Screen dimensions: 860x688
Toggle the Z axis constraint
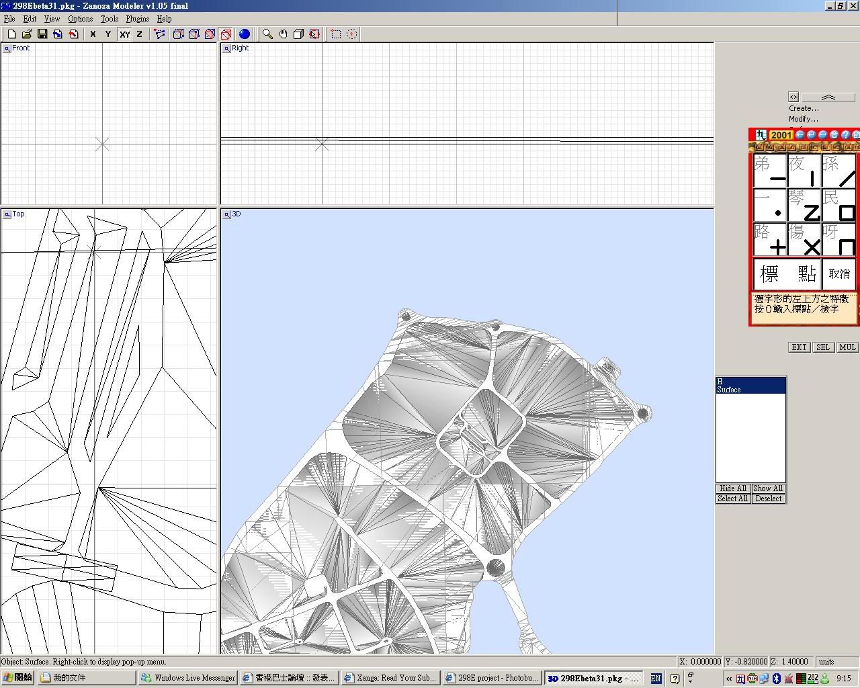(140, 34)
